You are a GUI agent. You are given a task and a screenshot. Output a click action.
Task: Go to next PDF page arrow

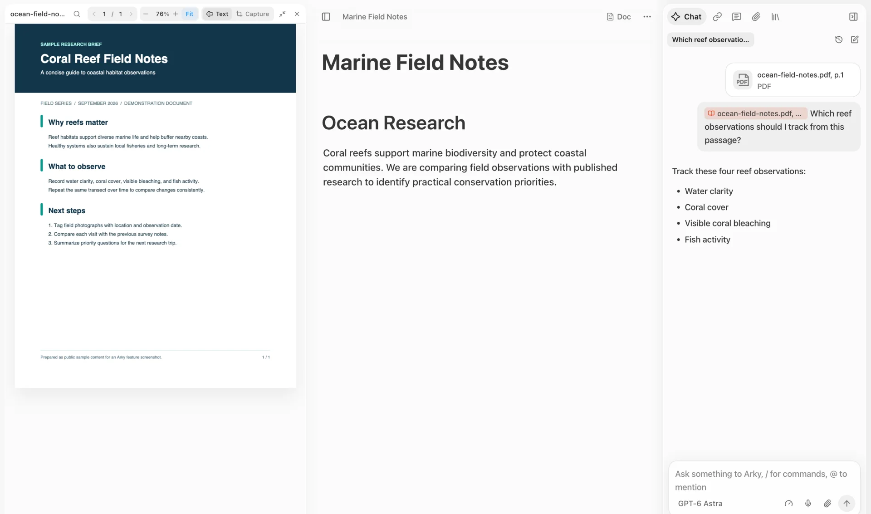click(131, 14)
